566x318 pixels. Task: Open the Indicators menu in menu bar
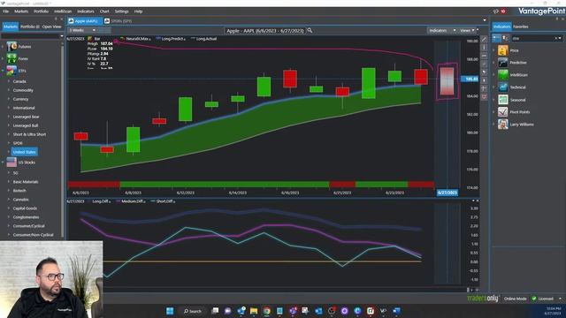(x=86, y=11)
